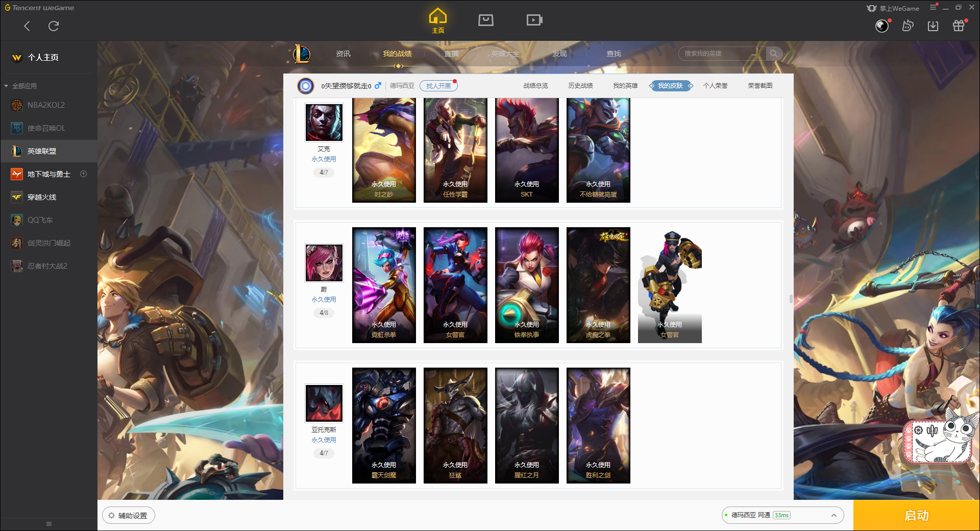Open the 我的战绩 tab
The width and height of the screenshot is (980, 531).
click(397, 54)
